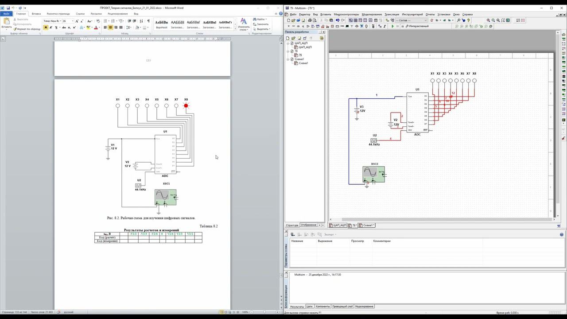Toggle the checkbox beside Схема1 design

(292, 59)
